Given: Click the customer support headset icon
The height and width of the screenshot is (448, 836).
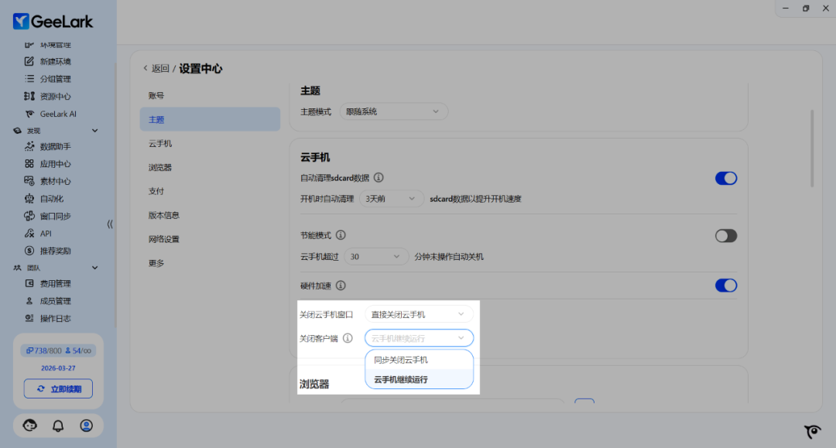Looking at the screenshot, I should (x=30, y=425).
